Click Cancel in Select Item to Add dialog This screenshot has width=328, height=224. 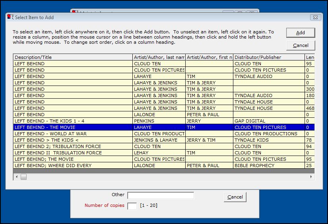pyautogui.click(x=301, y=45)
